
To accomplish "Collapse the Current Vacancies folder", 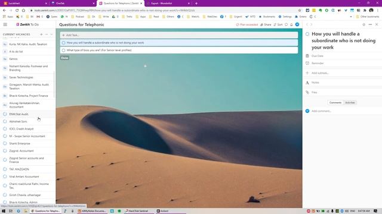I will (51, 34).
